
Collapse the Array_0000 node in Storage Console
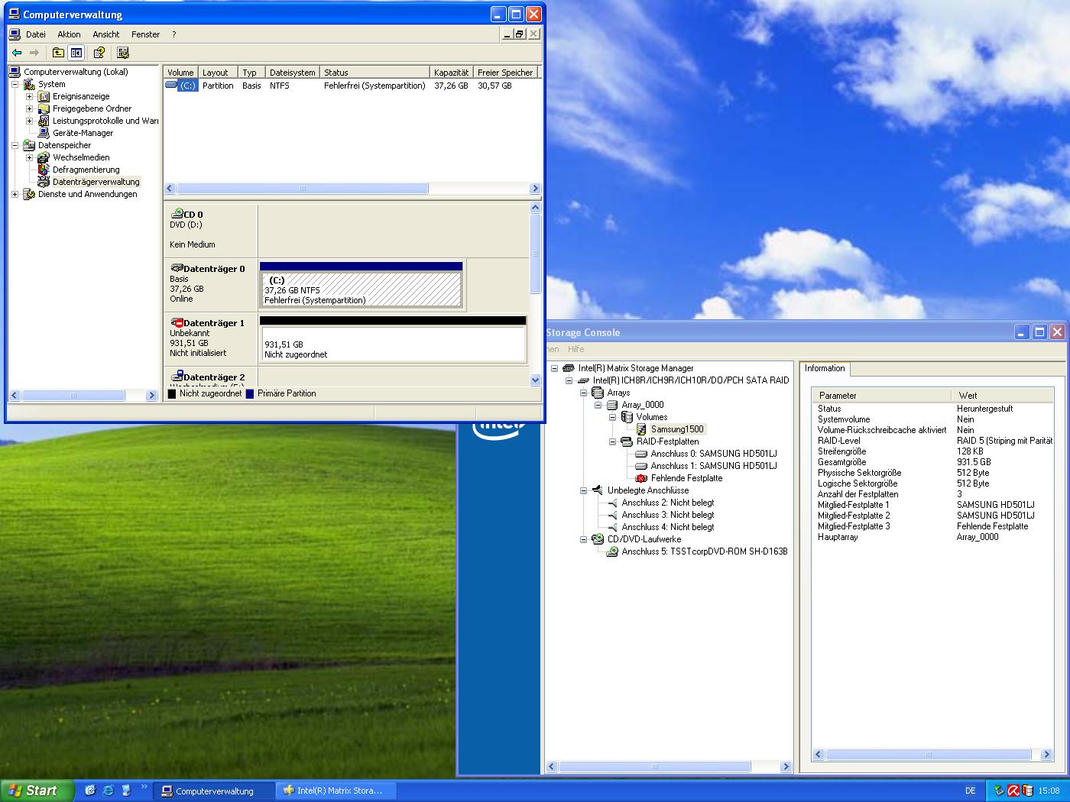tap(598, 405)
